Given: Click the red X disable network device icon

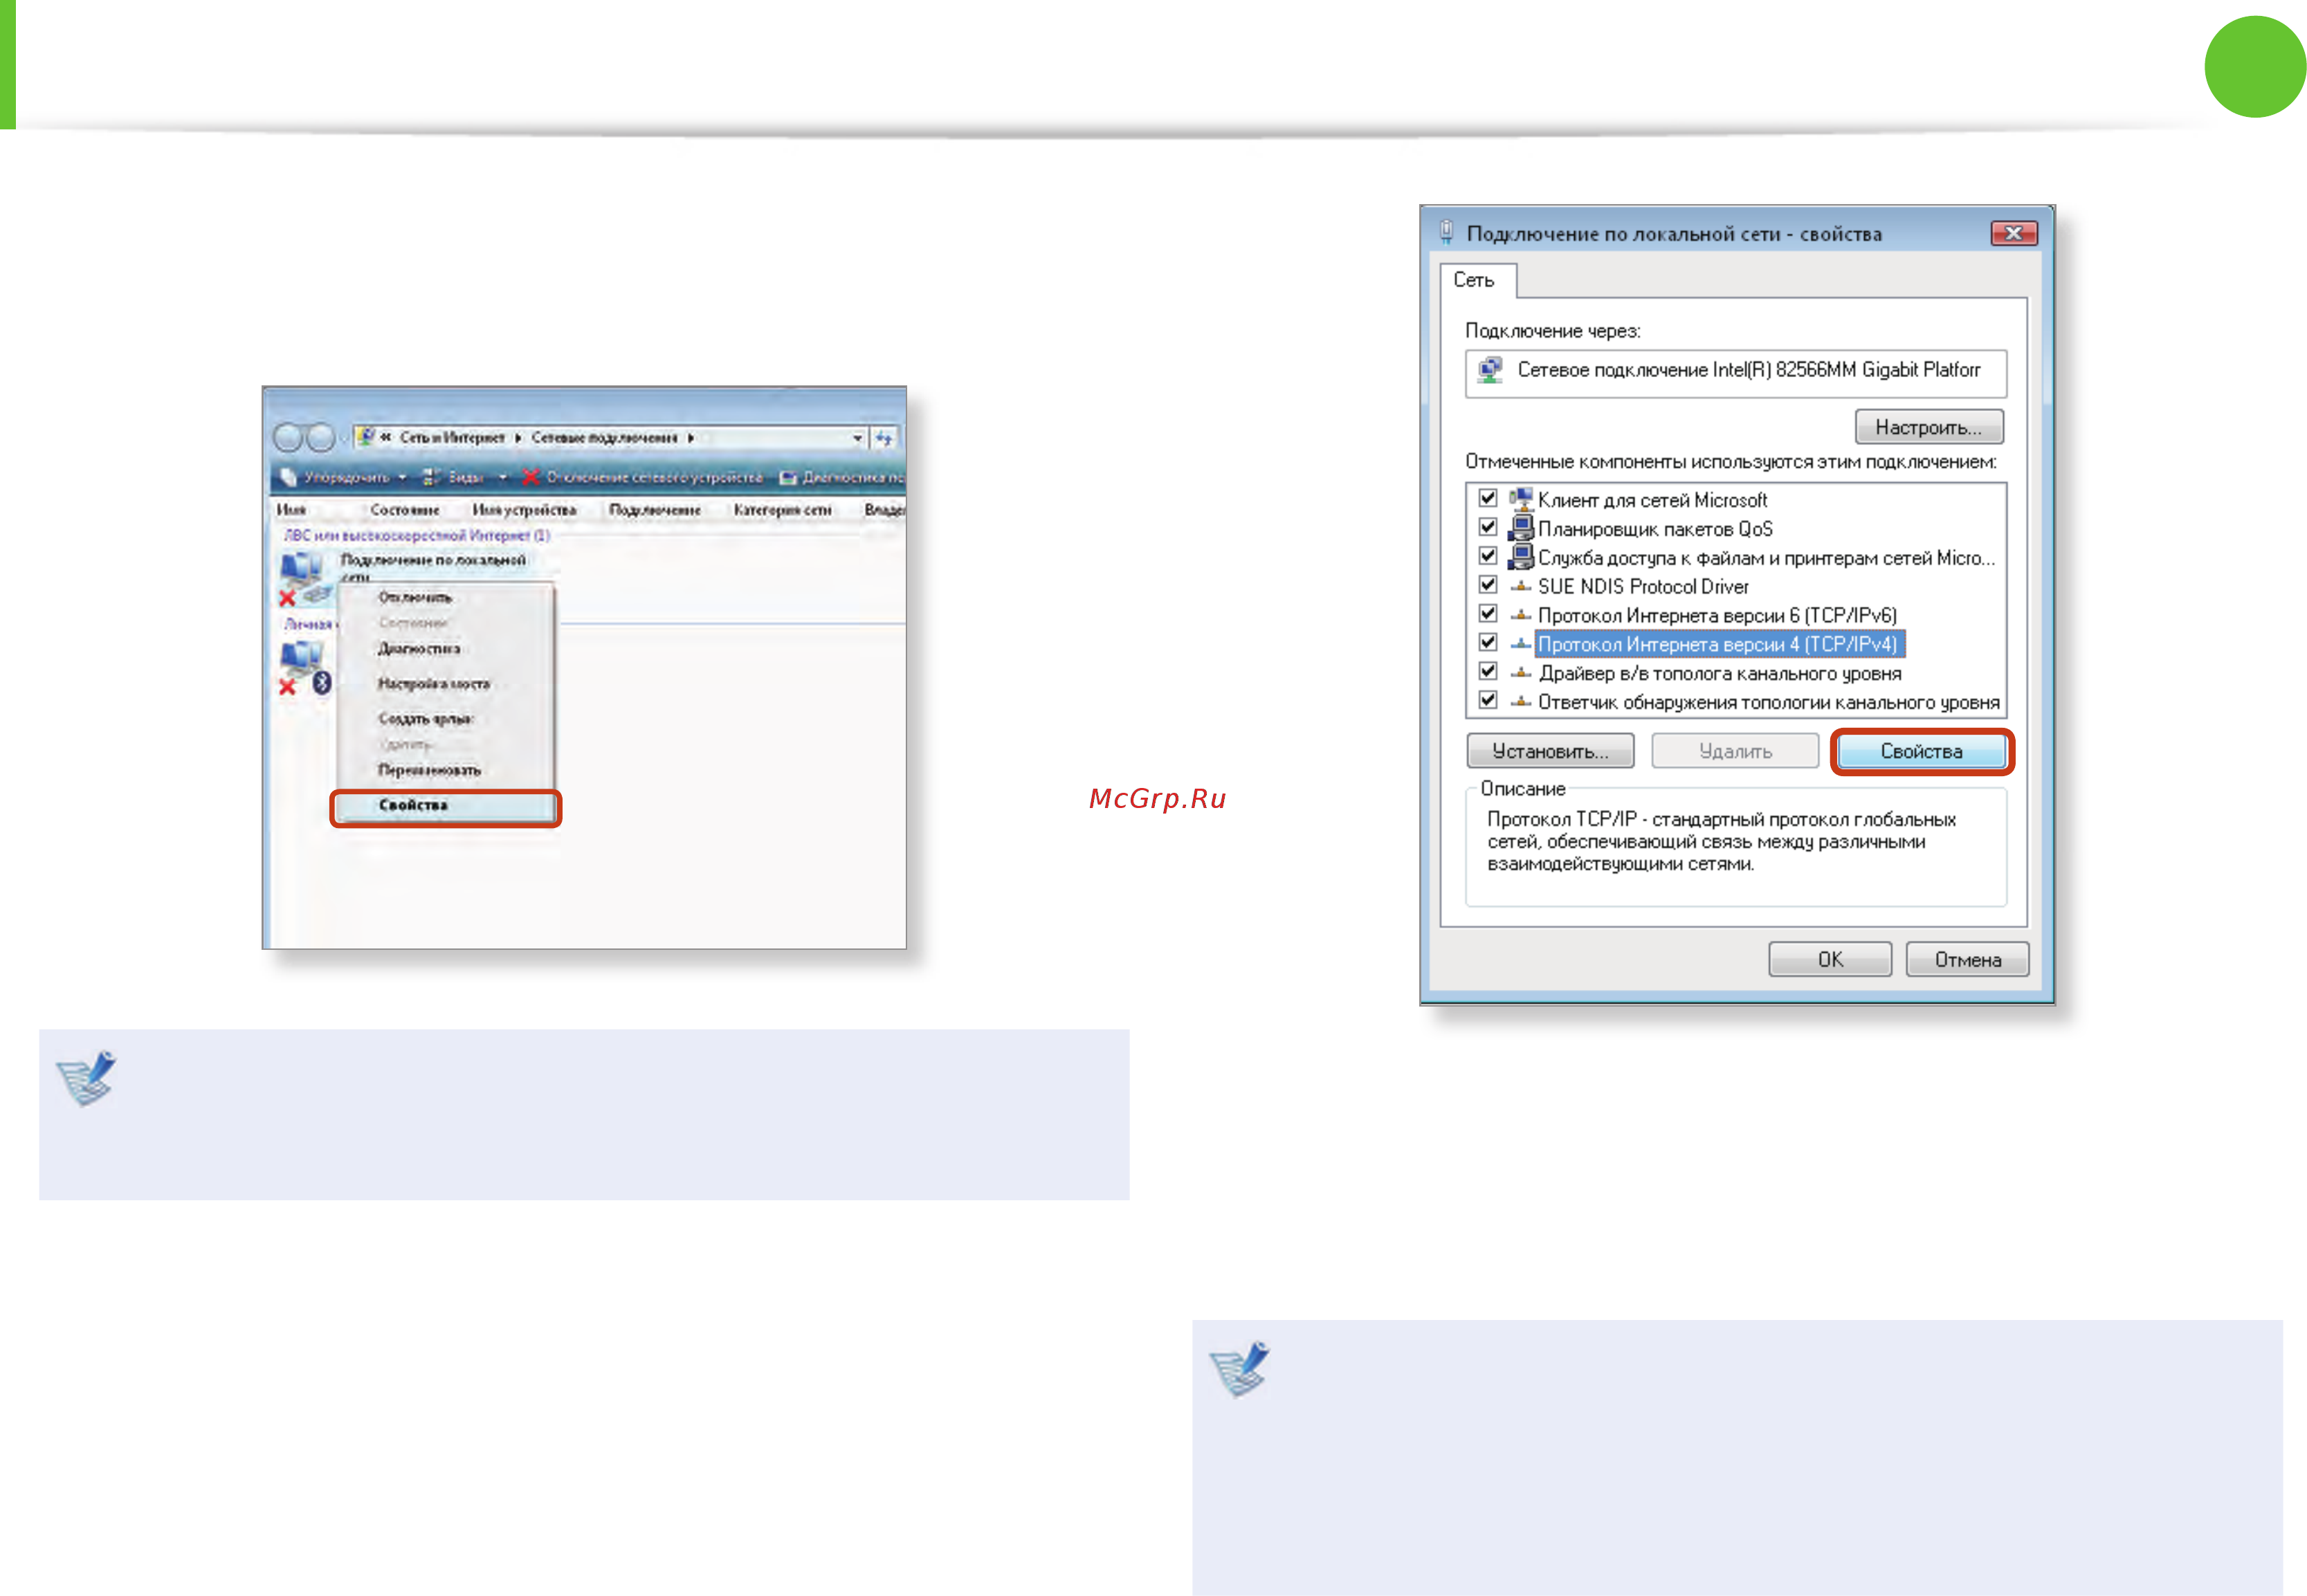Looking at the screenshot, I should click(x=531, y=477).
